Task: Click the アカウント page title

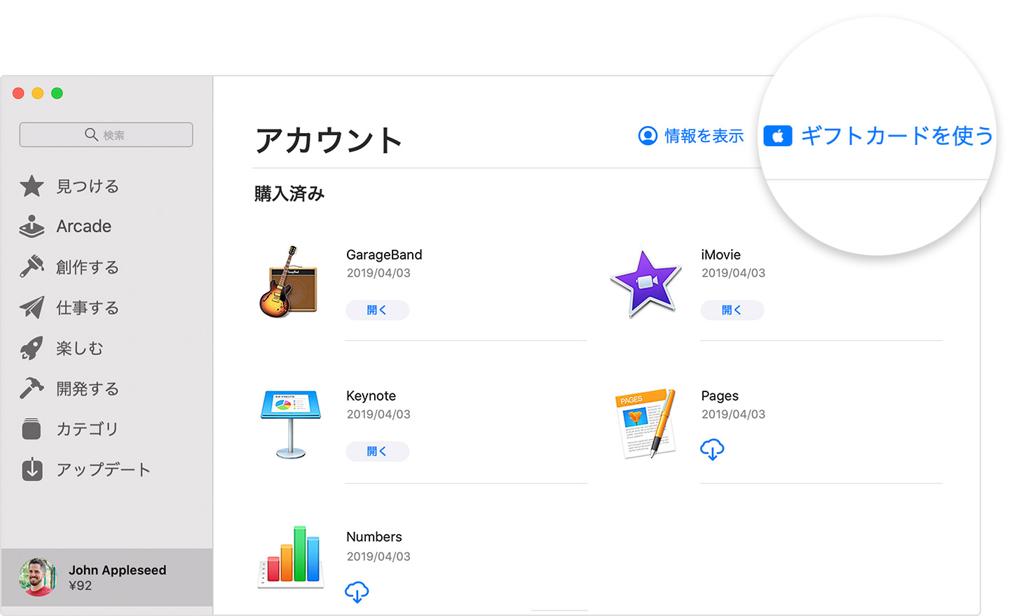Action: click(329, 140)
